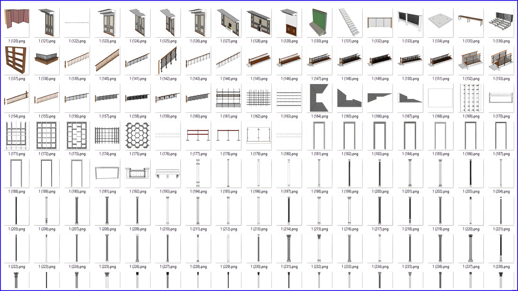Screen dimensions: 518x291
Task: Open the white pillar image 1 (206).png
Action: point(47,210)
